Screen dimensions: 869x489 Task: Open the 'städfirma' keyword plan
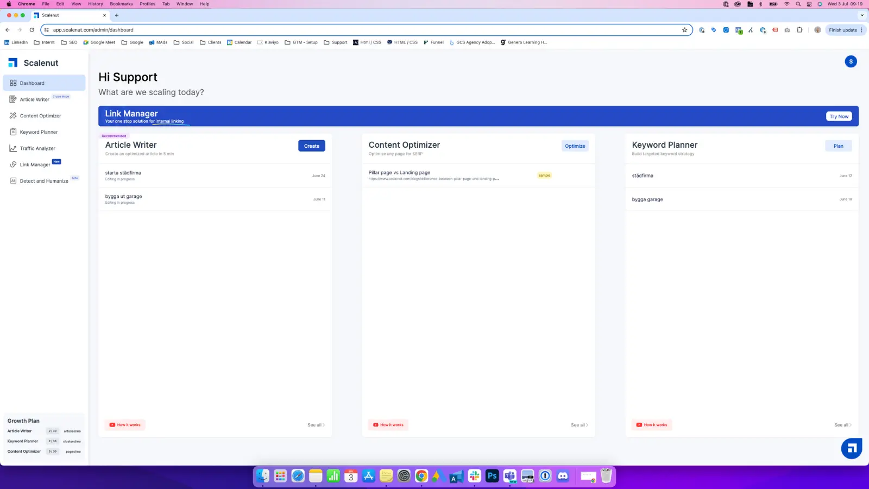[742, 175]
